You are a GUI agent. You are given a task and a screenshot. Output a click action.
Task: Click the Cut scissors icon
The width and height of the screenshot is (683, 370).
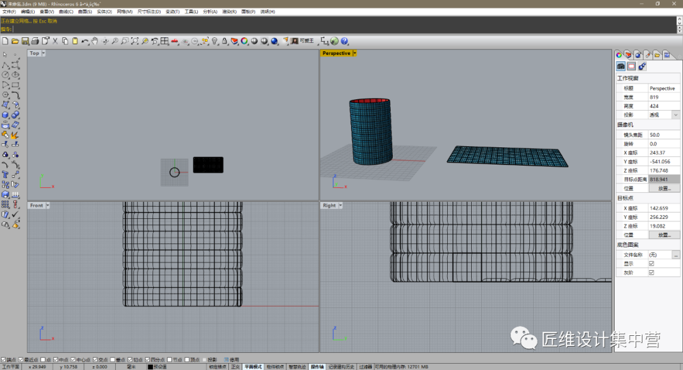[x=55, y=41]
